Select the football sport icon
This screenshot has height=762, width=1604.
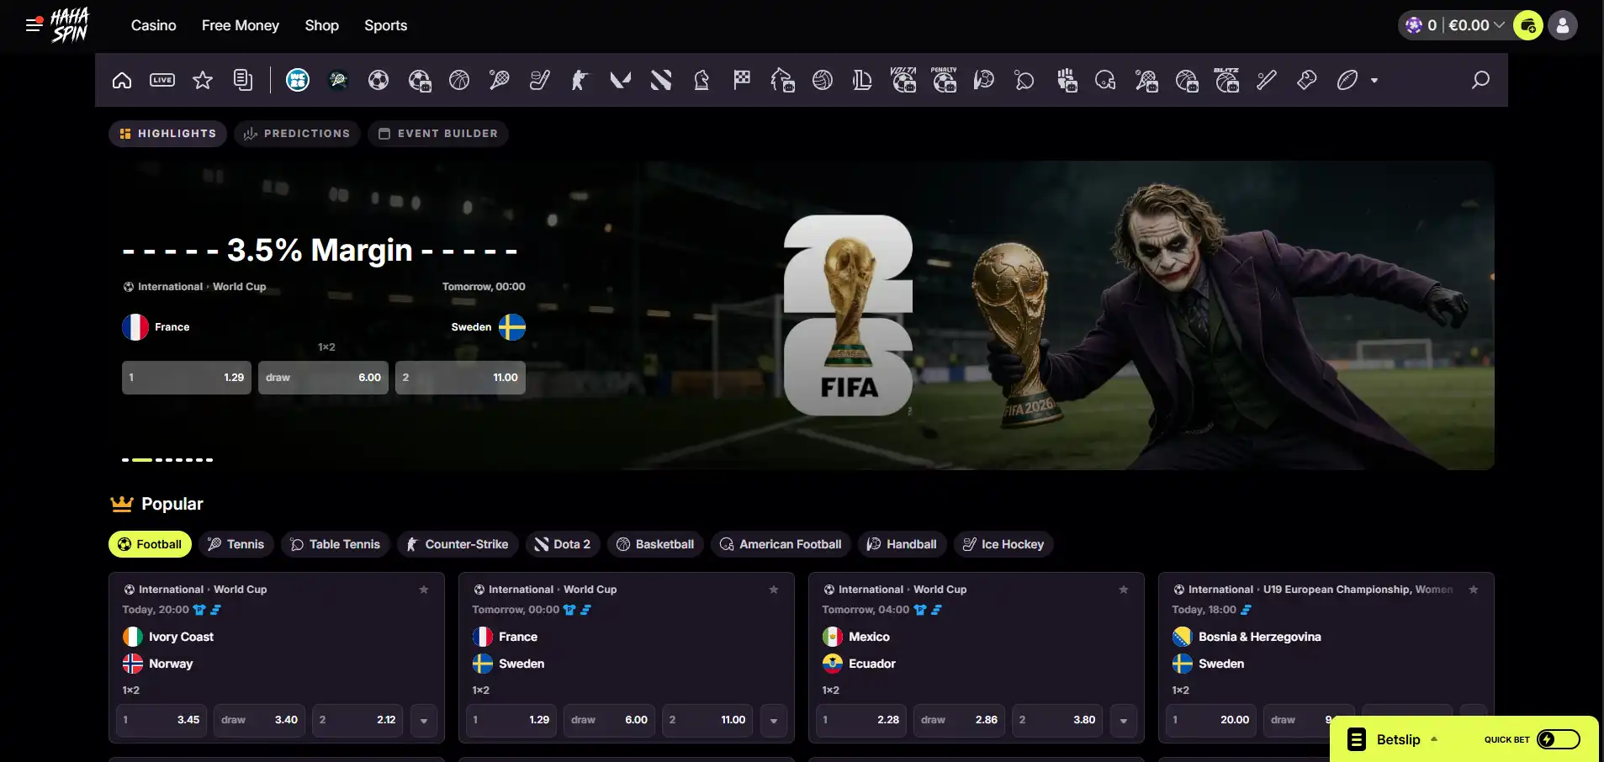[379, 80]
